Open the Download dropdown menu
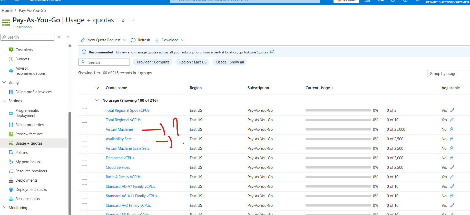Image resolution: width=470 pixels, height=215 pixels. click(170, 40)
